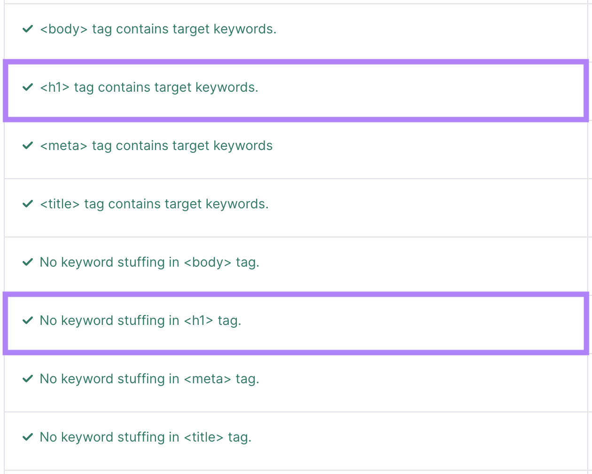Click checkmark for no keyword stuffing in title
The width and height of the screenshot is (592, 474).
pyautogui.click(x=28, y=437)
